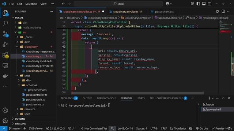Open the Selection menu
234x131 pixels.
point(31,4)
